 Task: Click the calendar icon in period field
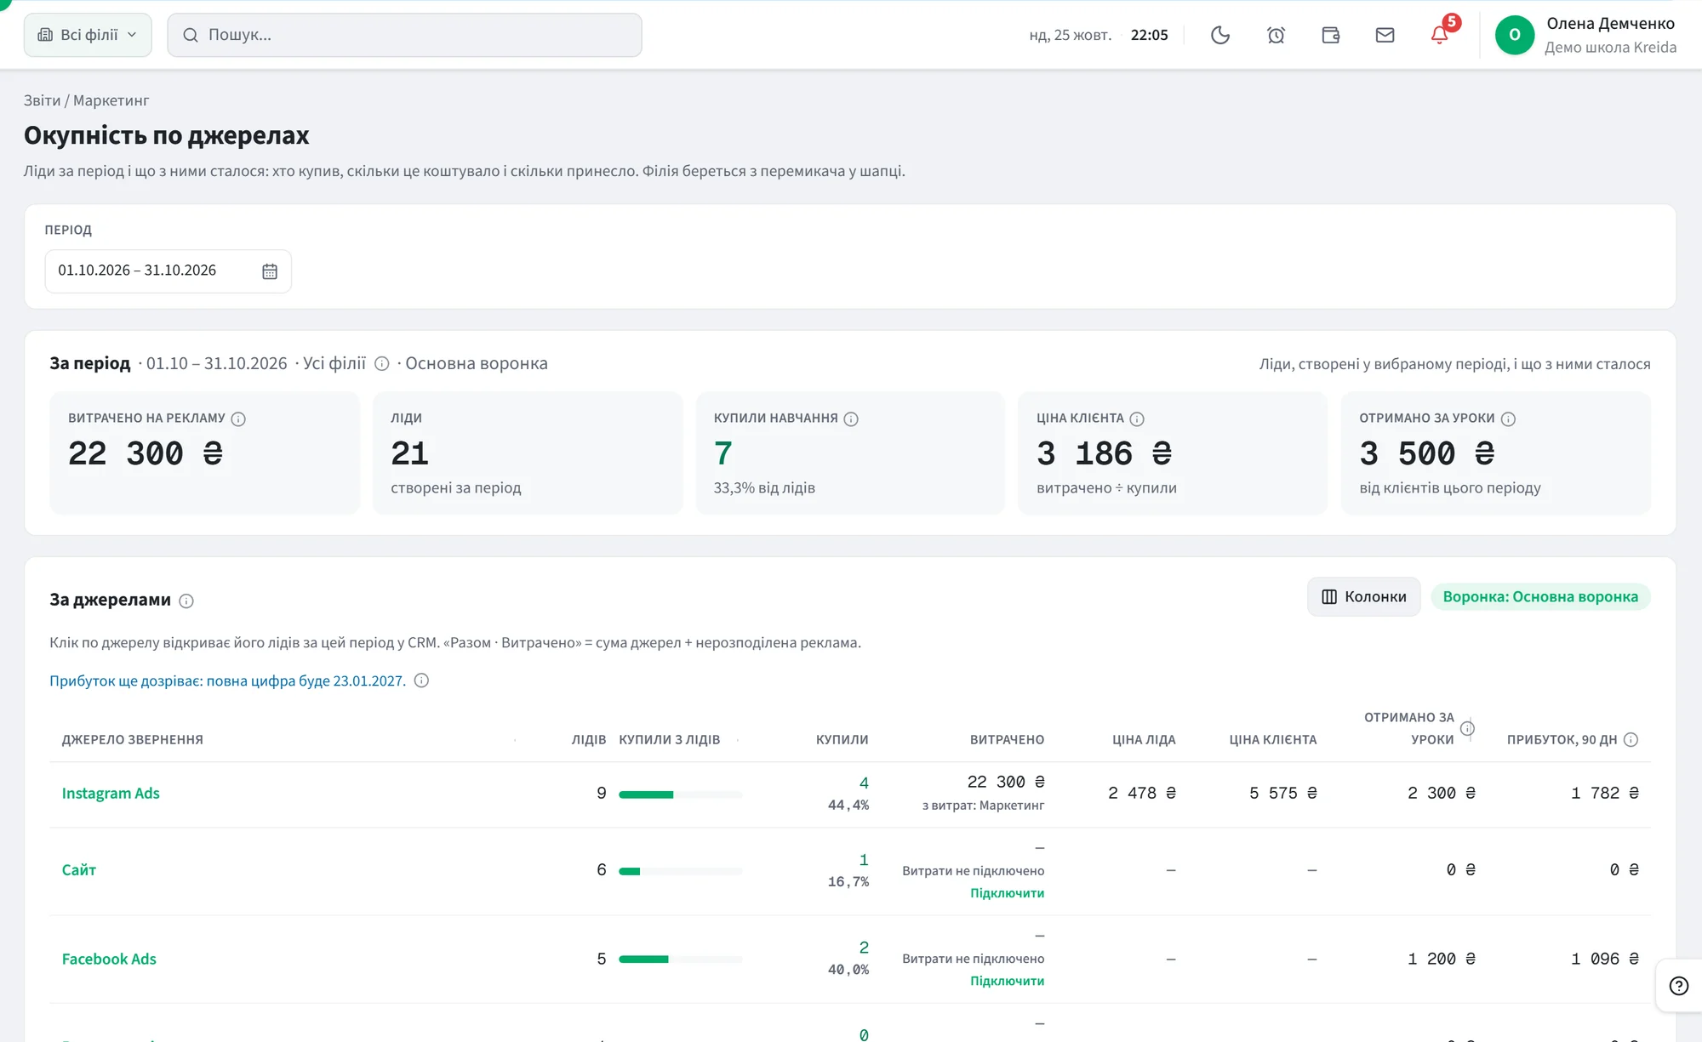[270, 271]
